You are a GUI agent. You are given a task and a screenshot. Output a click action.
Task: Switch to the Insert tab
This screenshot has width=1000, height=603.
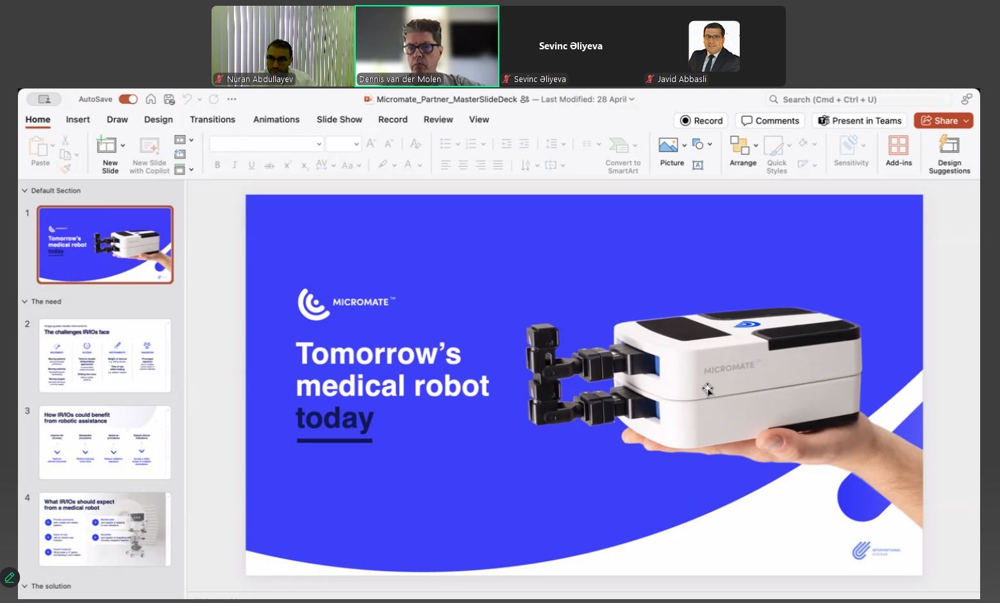[78, 120]
